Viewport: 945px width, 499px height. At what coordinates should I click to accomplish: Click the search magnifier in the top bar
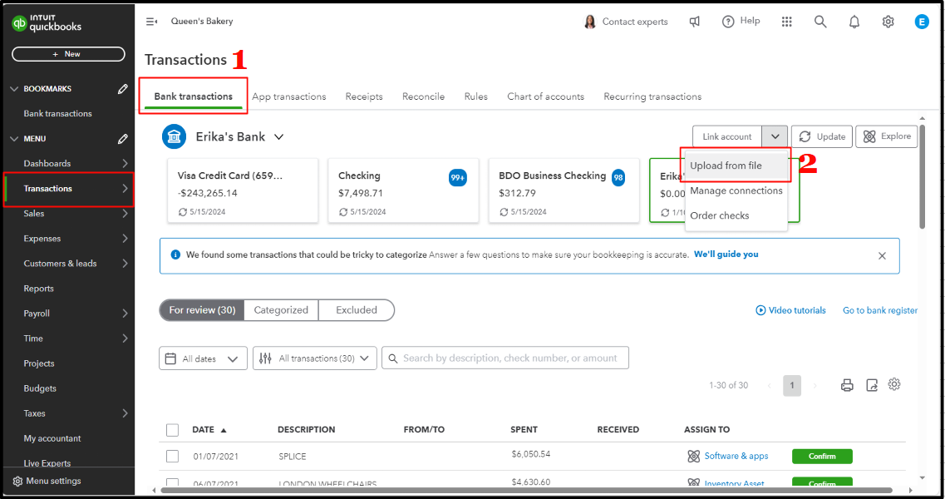(x=820, y=21)
